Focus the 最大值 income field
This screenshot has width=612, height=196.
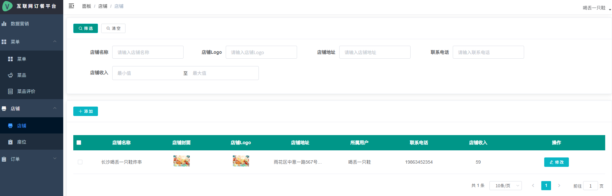pos(224,73)
